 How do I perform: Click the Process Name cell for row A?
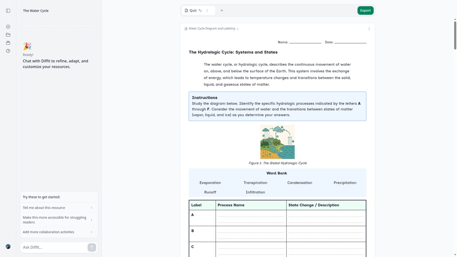[x=251, y=218]
